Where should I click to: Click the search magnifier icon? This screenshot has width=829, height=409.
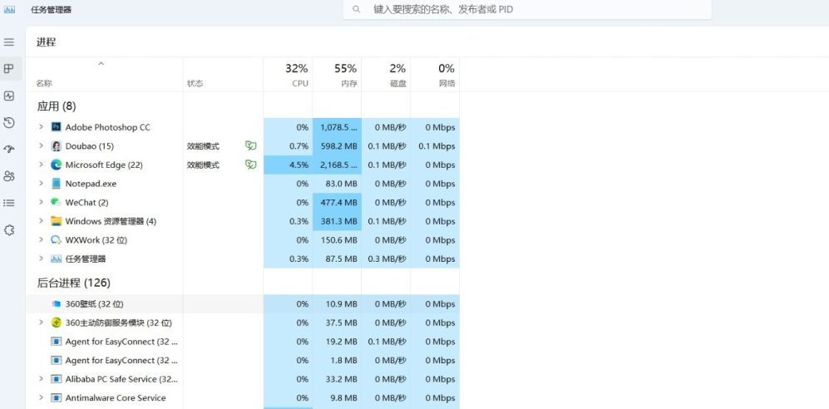[x=357, y=9]
